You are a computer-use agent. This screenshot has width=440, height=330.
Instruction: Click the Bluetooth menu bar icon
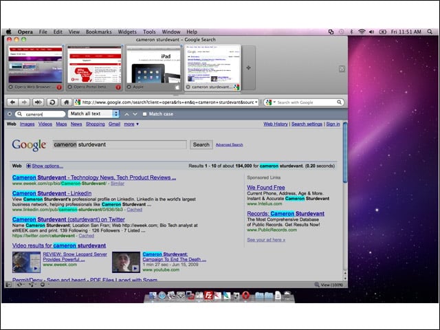(351, 32)
